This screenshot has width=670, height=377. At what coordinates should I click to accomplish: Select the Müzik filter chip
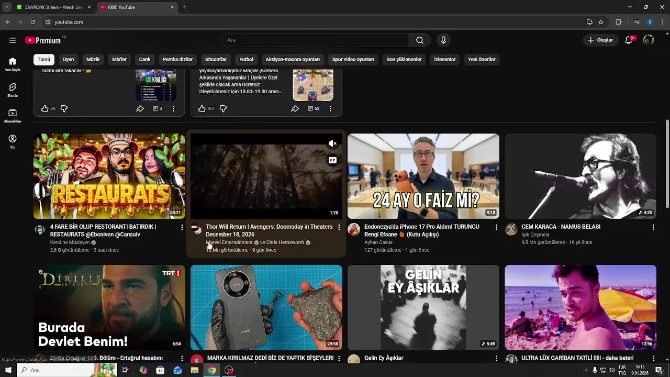tap(93, 60)
